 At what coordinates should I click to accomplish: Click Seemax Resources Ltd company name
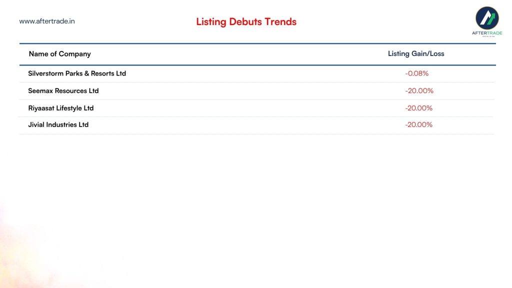click(63, 91)
